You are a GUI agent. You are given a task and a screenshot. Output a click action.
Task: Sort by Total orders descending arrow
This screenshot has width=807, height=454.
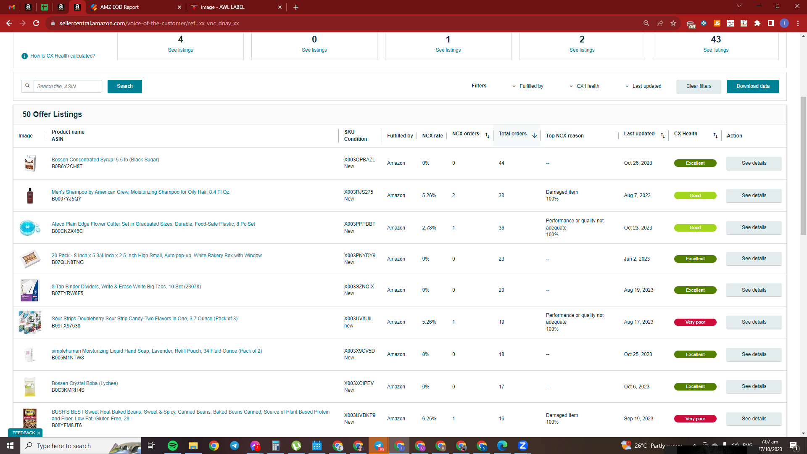click(x=535, y=135)
